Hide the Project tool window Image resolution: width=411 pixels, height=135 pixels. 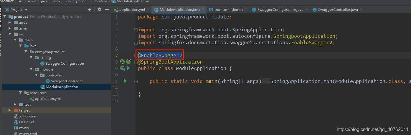[107, 10]
